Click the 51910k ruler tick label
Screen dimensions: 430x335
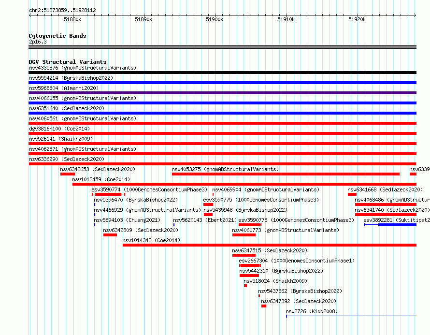coord(286,19)
